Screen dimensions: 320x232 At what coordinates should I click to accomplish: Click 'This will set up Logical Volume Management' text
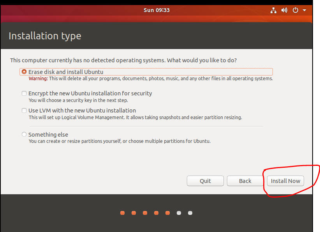[x=135, y=118]
